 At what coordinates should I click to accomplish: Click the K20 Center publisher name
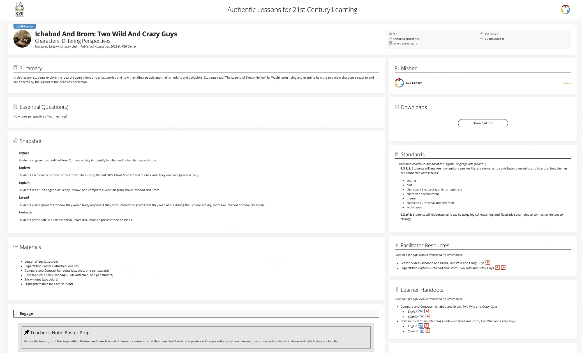[414, 83]
